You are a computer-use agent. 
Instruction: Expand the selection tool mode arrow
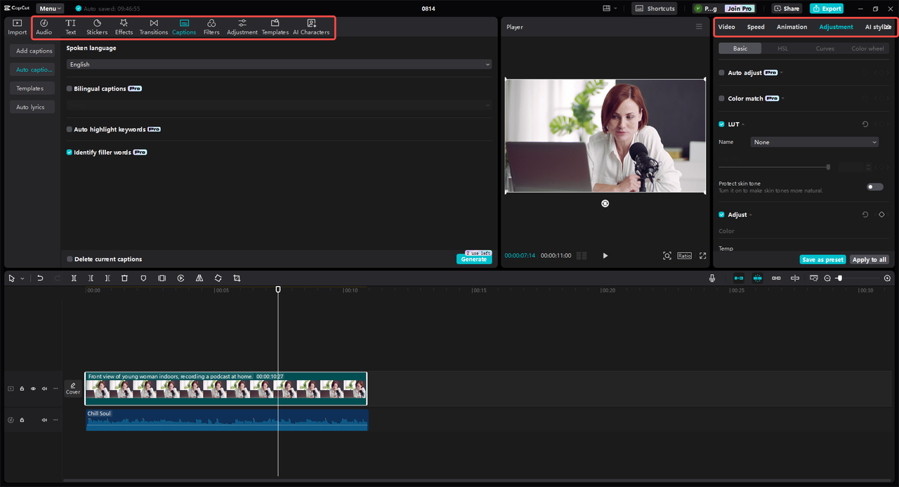pos(22,279)
